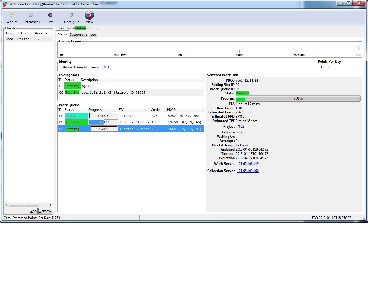Screen dimensions: 368x292
Task: Click the Timeout date value
Action: coord(252,154)
